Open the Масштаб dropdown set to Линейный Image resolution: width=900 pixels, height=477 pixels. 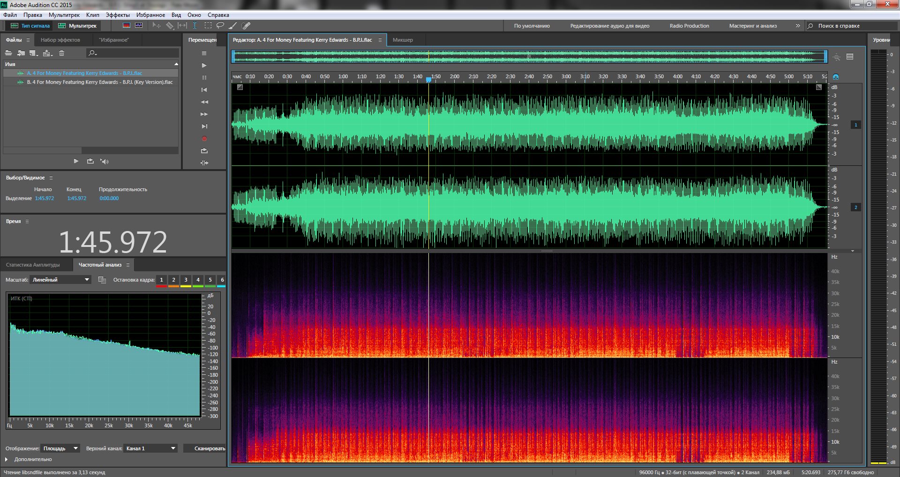(60, 280)
